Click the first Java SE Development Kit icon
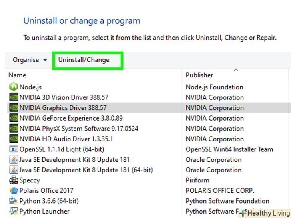The width and height of the screenshot is (291, 218). (14, 160)
